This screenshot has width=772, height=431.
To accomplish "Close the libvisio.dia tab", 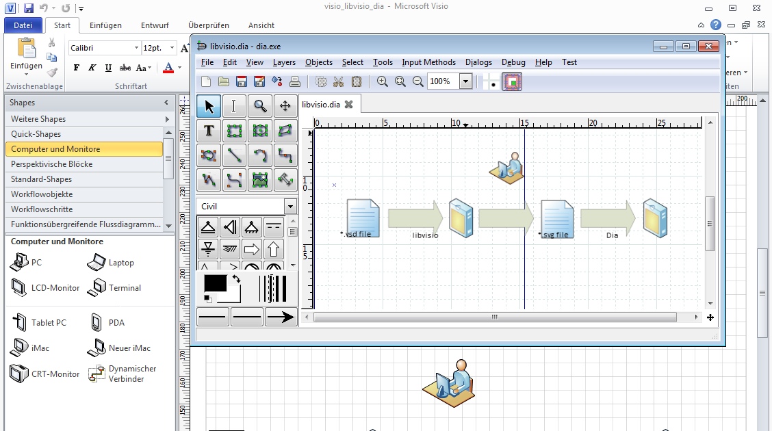I will coord(348,104).
